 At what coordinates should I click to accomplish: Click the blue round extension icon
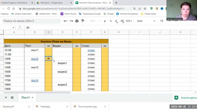(x=162, y=9)
